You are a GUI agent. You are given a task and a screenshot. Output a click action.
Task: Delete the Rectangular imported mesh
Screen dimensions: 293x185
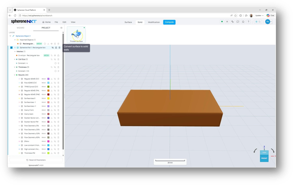pyautogui.click(x=58, y=44)
